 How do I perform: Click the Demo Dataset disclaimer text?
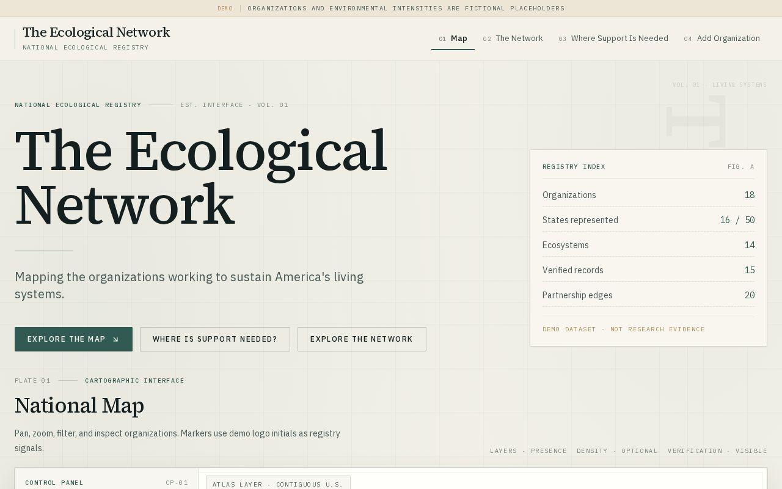624,329
